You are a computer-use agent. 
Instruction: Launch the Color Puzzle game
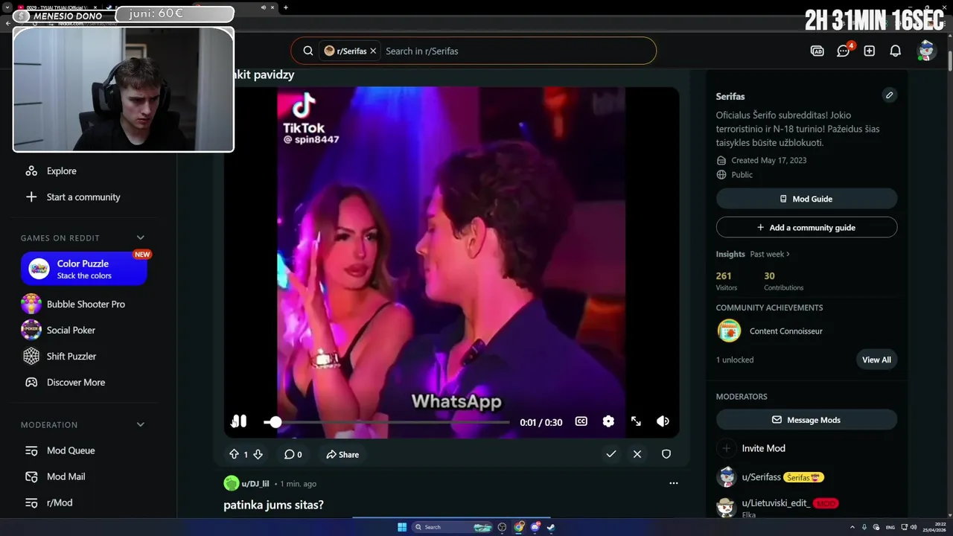[84, 269]
